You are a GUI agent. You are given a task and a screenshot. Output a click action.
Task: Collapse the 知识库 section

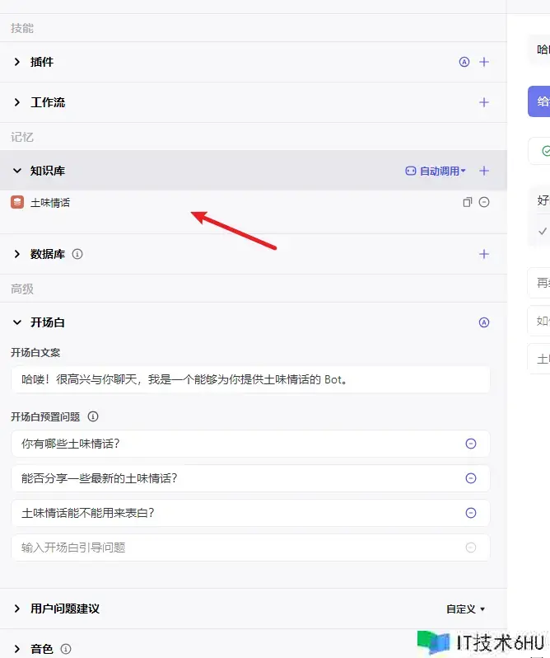click(17, 171)
